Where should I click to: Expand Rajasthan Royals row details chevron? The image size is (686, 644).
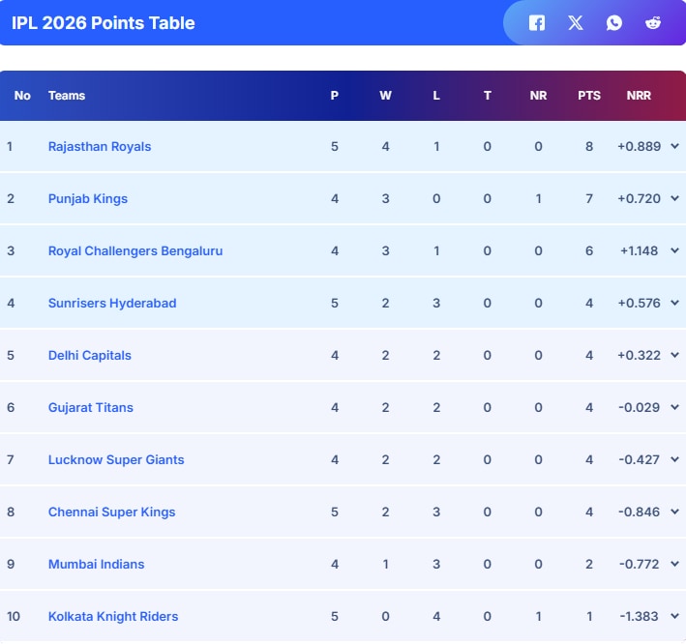coord(674,147)
